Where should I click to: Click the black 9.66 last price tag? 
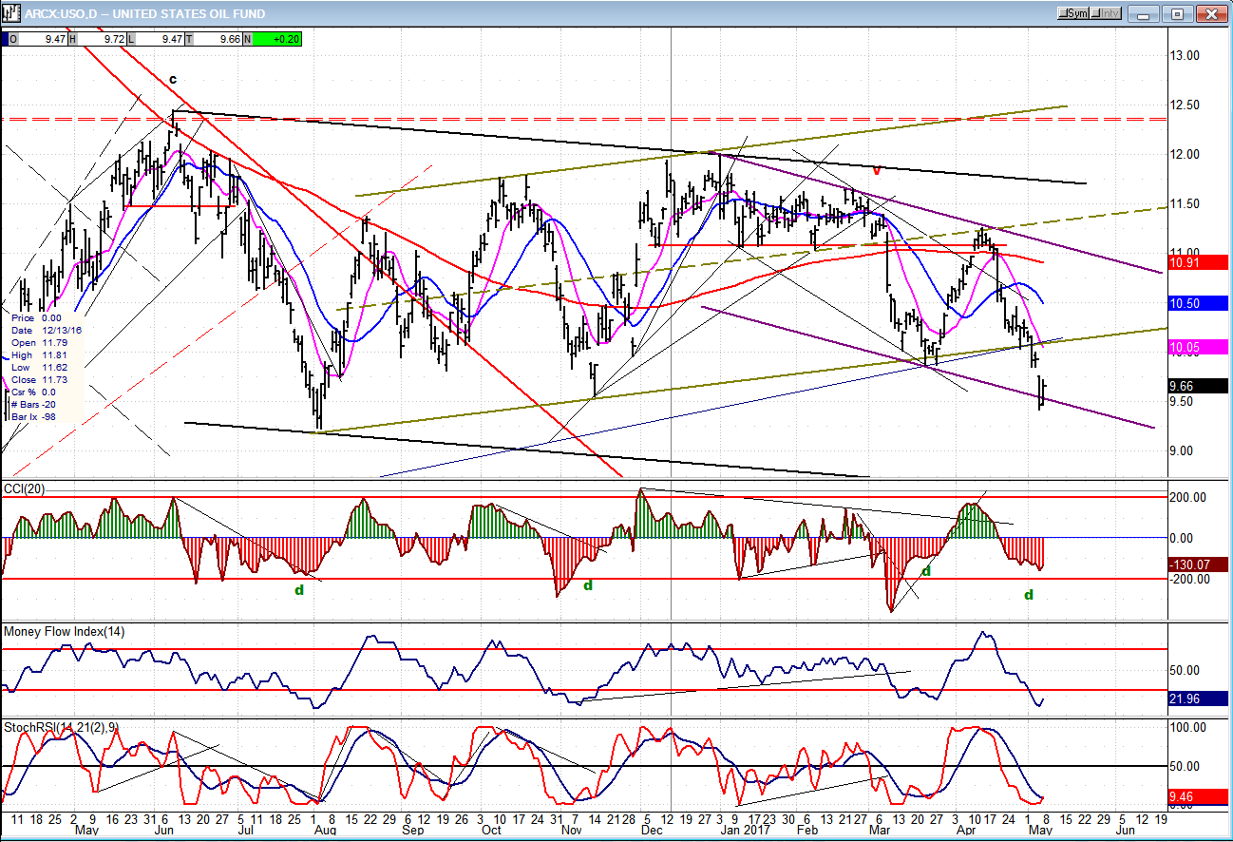1198,386
